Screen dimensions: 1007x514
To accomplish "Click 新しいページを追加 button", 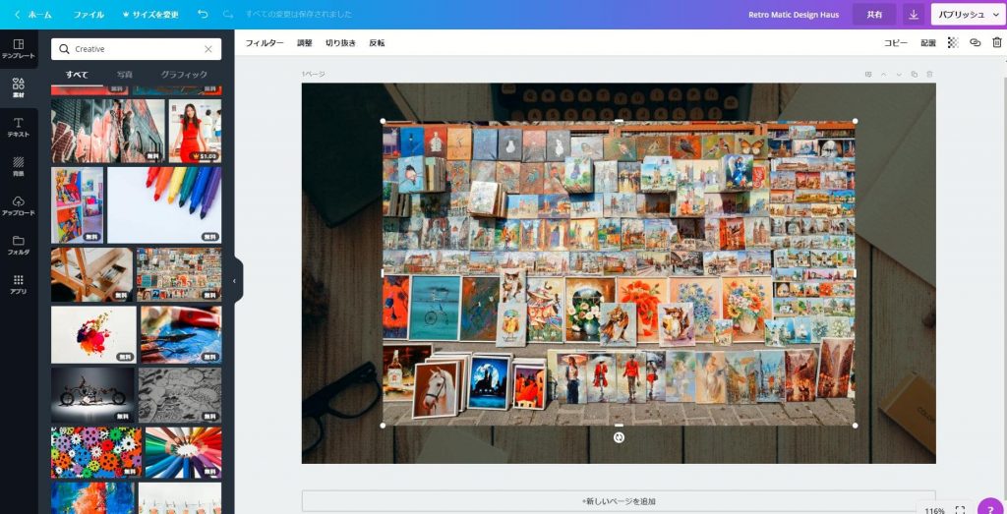I will click(x=619, y=501).
